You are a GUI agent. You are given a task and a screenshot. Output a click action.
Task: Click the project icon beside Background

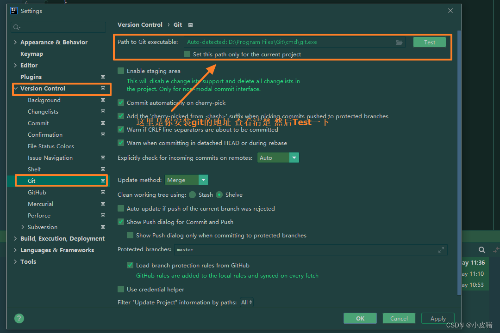[x=103, y=100]
